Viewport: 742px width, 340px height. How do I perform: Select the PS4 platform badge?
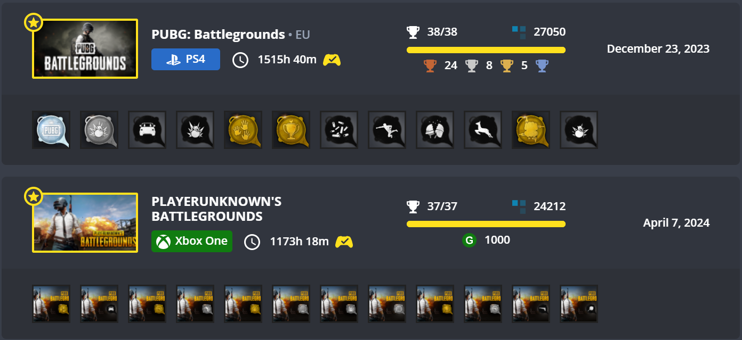(x=185, y=60)
